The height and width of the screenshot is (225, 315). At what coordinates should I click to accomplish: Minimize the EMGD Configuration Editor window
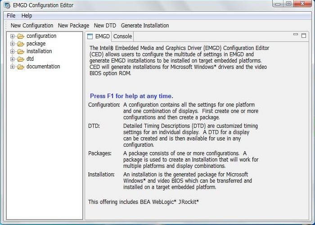(278, 4)
